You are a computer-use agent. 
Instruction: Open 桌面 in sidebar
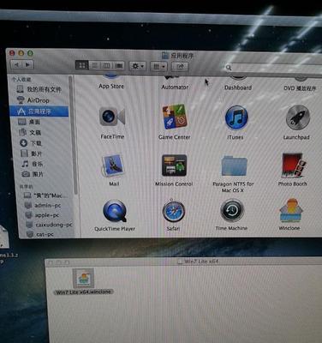click(x=29, y=122)
